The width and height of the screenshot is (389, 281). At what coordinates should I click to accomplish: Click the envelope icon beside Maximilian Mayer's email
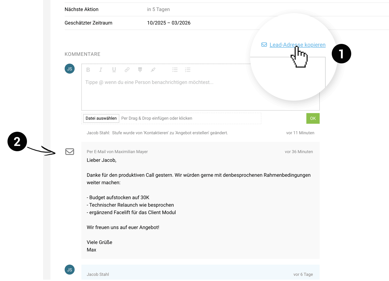coord(69,151)
